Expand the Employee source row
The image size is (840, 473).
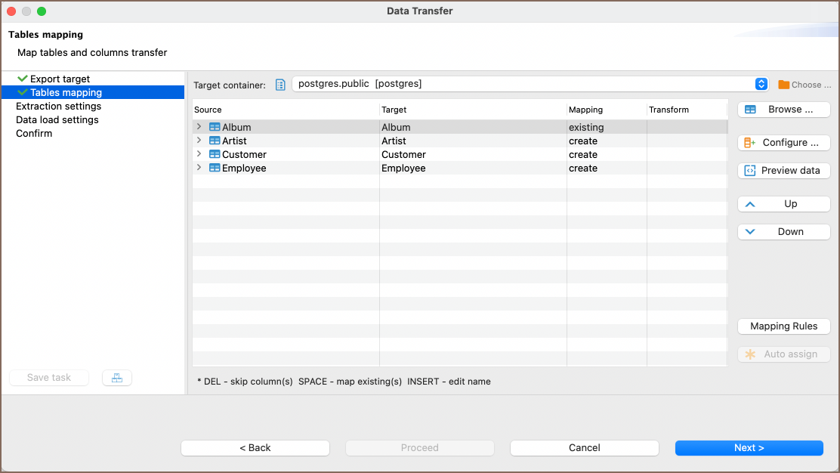(199, 168)
